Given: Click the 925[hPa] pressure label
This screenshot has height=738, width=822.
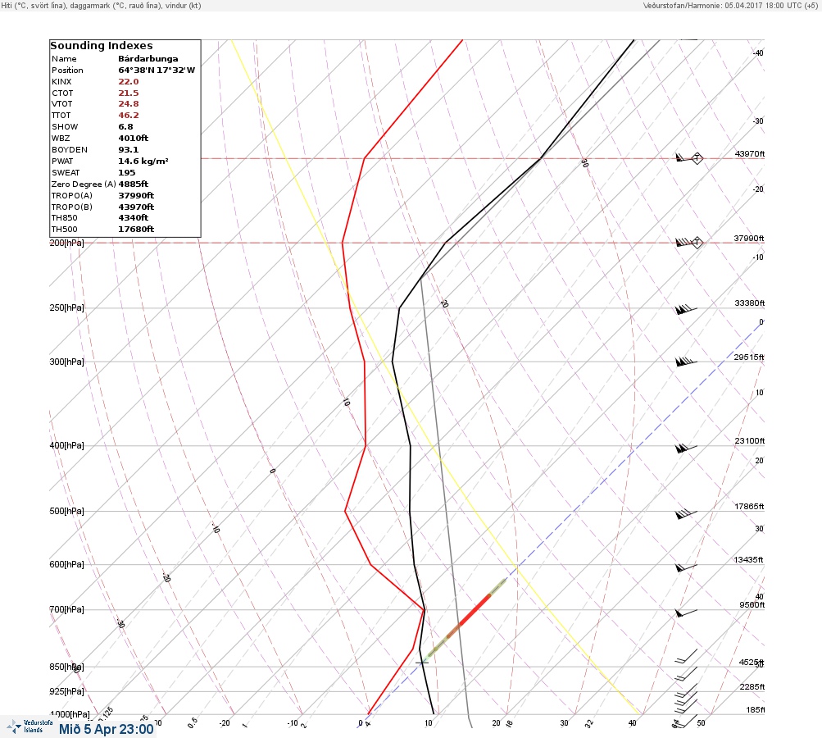Looking at the screenshot, I should pyautogui.click(x=66, y=691).
